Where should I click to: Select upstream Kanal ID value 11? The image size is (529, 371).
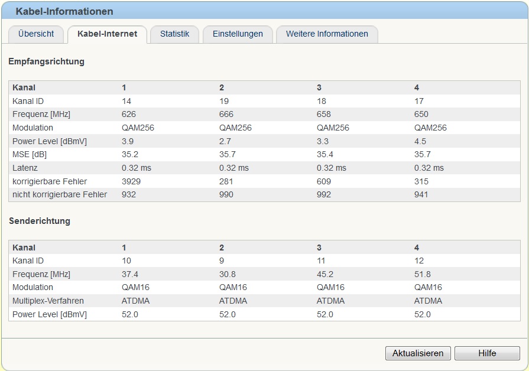coord(321,261)
